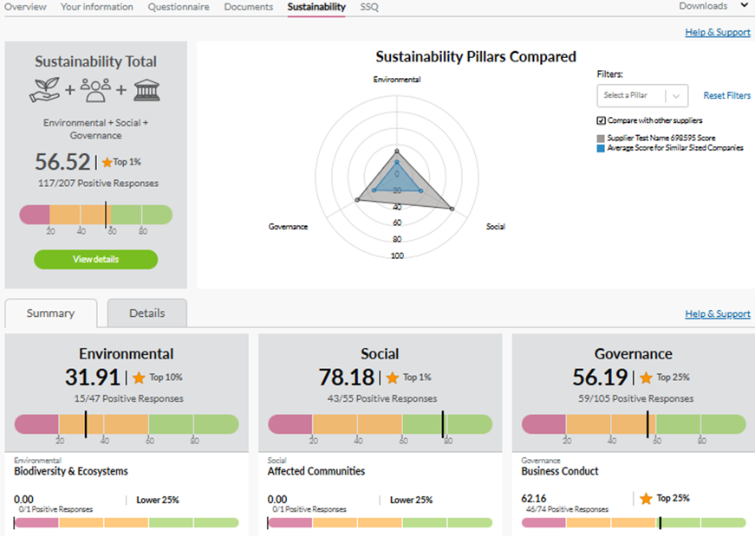Click the Sustainability Total Top 1% star

click(x=107, y=163)
